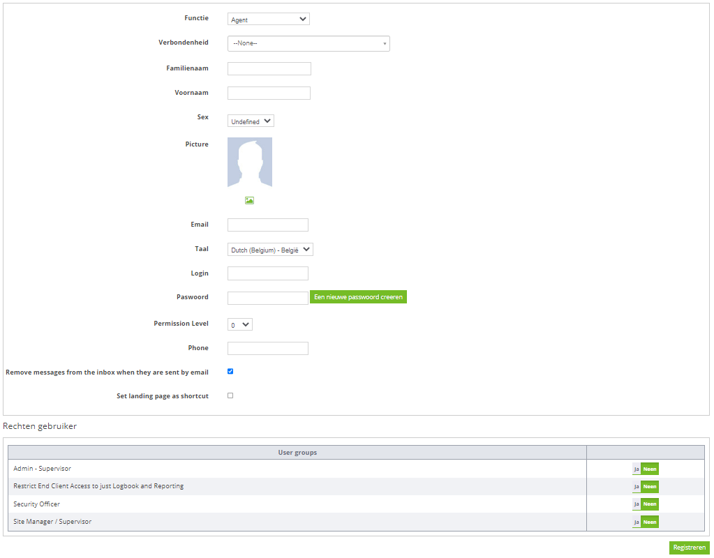
Task: Click the Rechten gebruiker heading
Action: pos(40,426)
